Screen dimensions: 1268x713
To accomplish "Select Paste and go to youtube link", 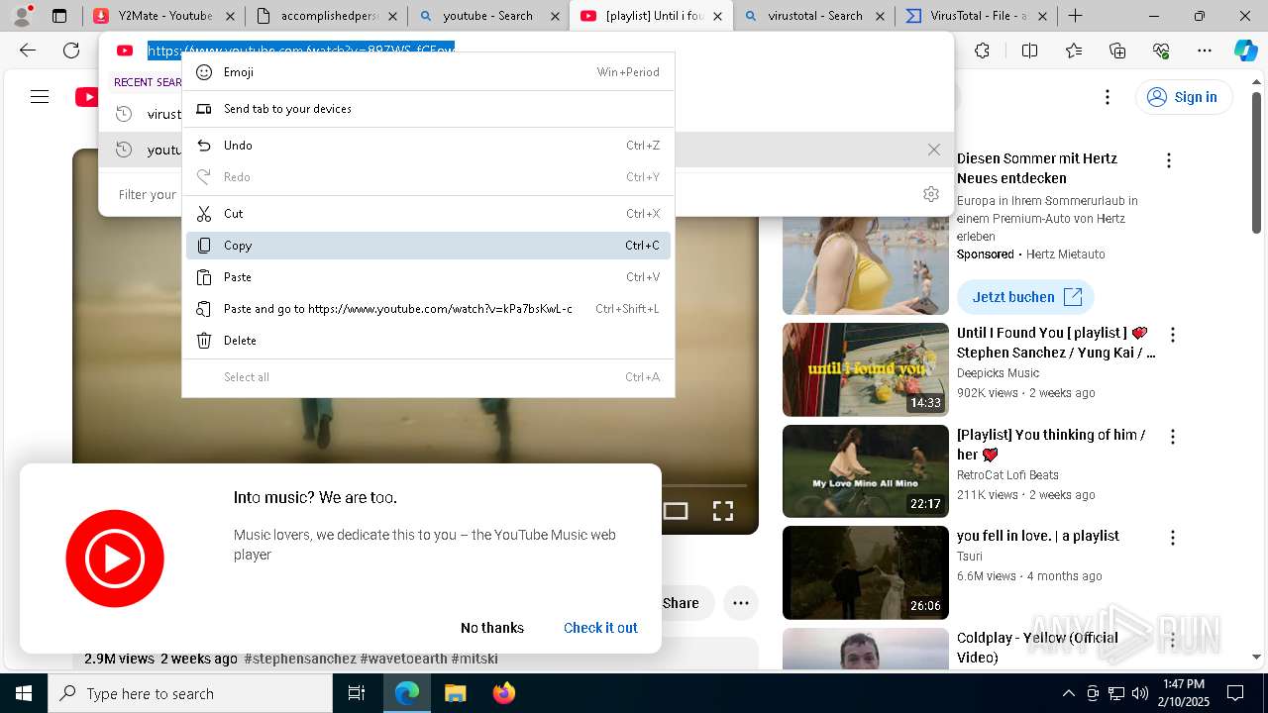I will [x=428, y=309].
